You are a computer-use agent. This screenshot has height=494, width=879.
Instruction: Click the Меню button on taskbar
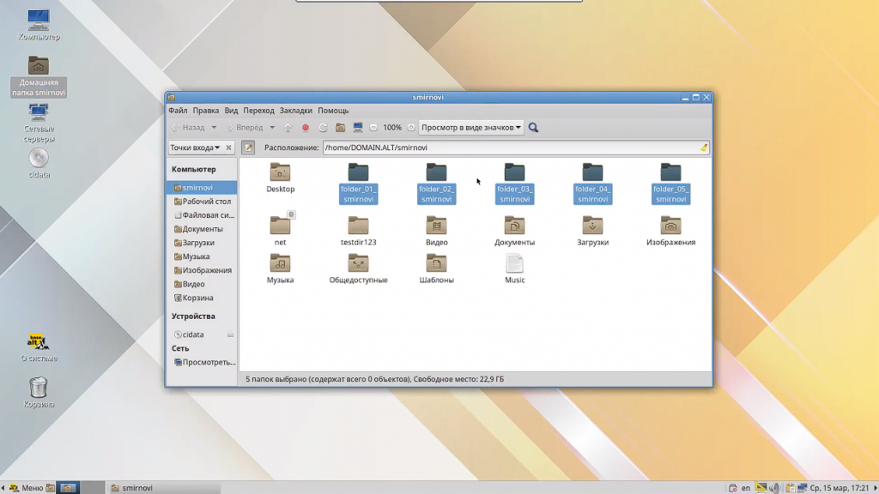[26, 488]
